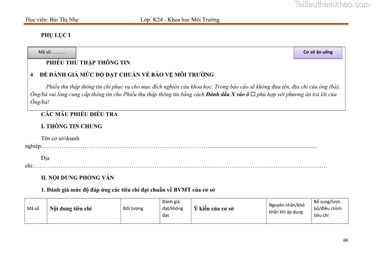
Task: Select the "Nội dung tiêu chí" column header
Action: click(x=70, y=209)
